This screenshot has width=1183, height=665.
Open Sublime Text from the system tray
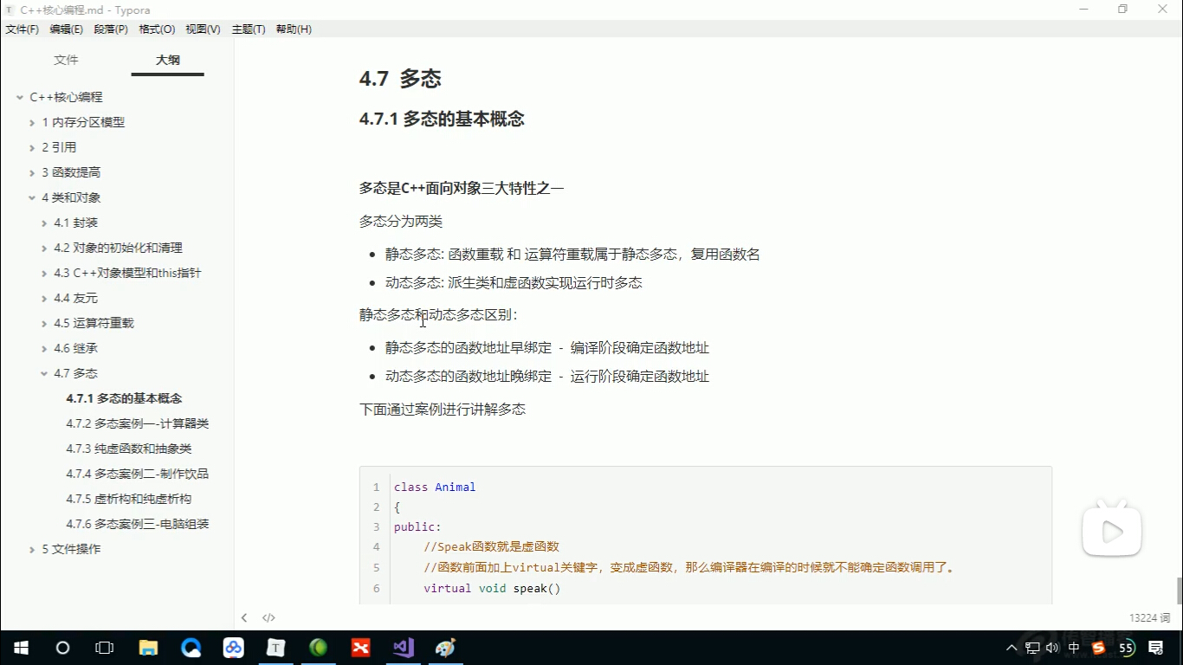click(1097, 647)
